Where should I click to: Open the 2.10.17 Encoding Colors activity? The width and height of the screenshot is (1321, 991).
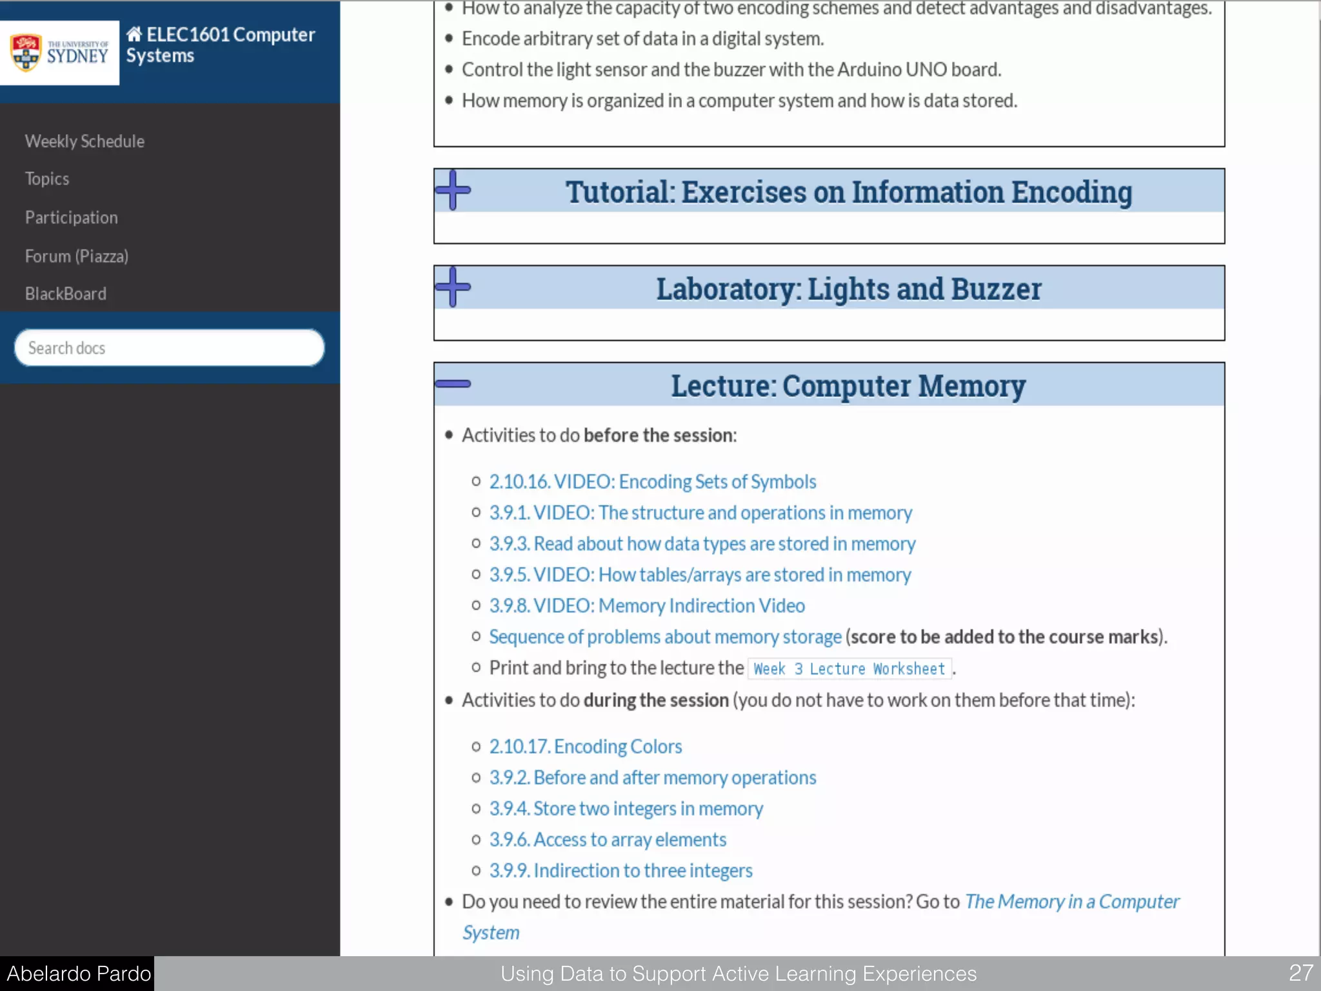point(585,746)
